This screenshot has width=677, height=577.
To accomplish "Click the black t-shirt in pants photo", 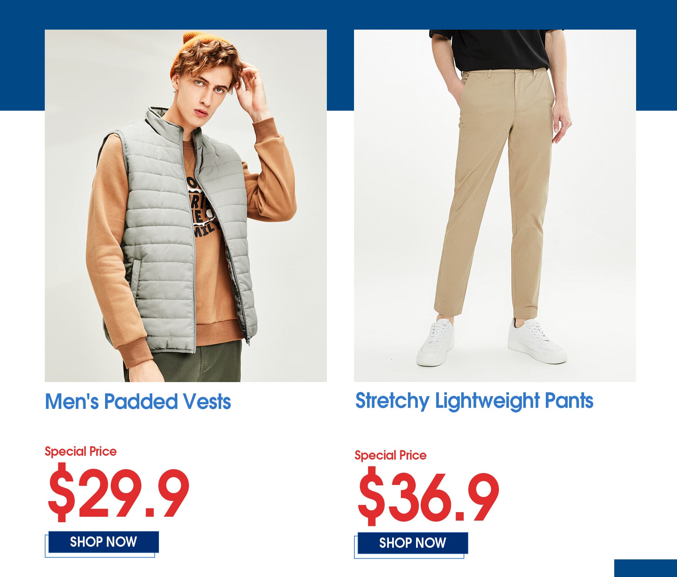I will [488, 49].
